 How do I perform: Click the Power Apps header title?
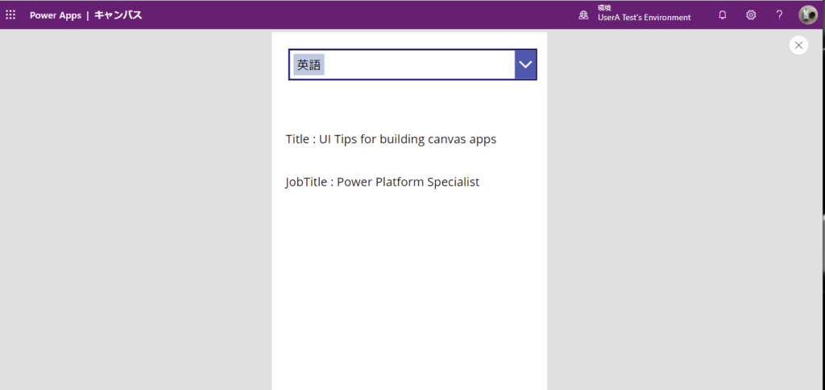coord(56,15)
